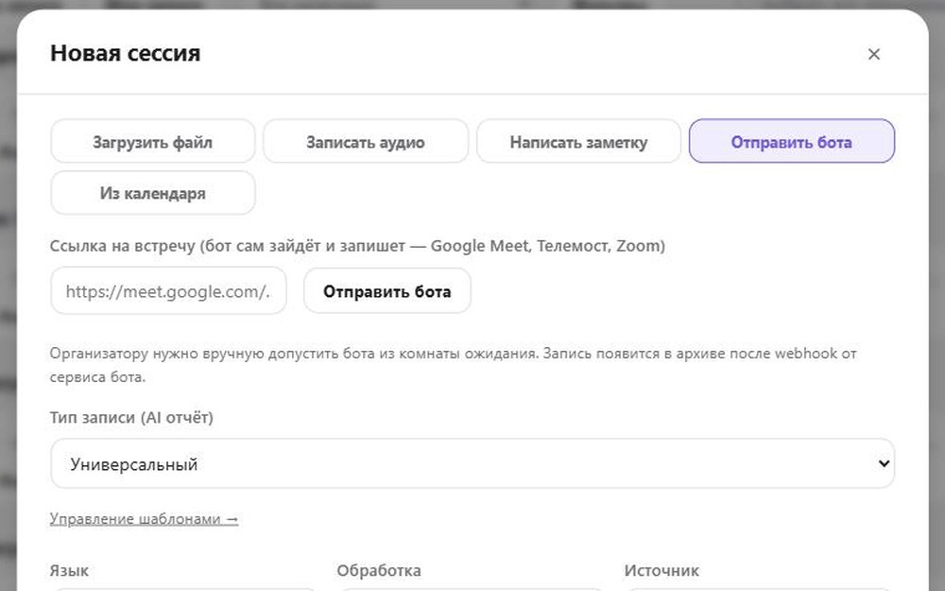
Task: Click the Новая сессия dialog title
Action: point(126,53)
